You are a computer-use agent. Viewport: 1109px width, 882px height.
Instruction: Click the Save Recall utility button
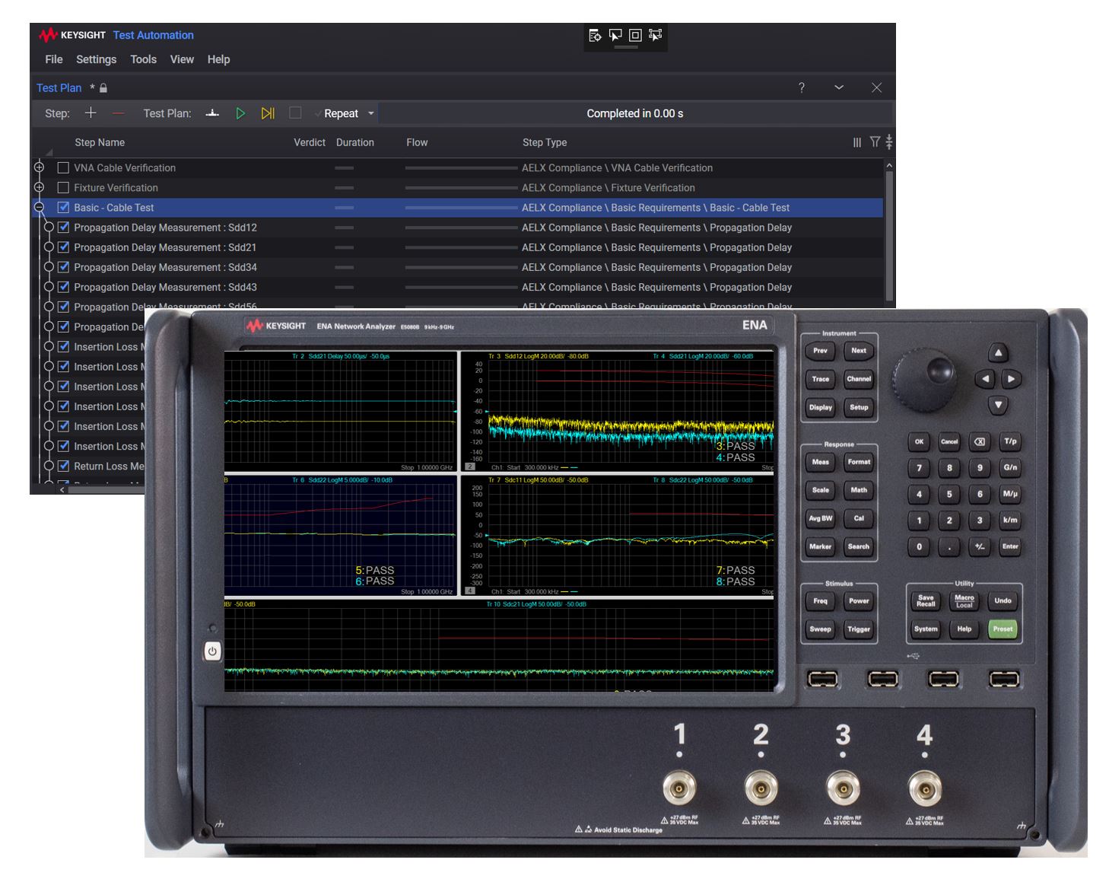[x=926, y=600]
